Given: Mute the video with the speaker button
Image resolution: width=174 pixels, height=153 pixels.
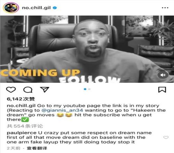Looking at the screenshot, I should coord(163,75).
